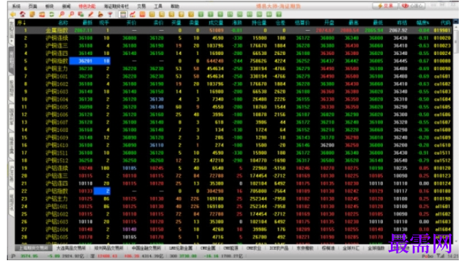Click the signal strength icon in status bar
This screenshot has width=465, height=265.
click(440, 256)
